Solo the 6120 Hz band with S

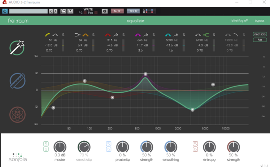(214, 35)
